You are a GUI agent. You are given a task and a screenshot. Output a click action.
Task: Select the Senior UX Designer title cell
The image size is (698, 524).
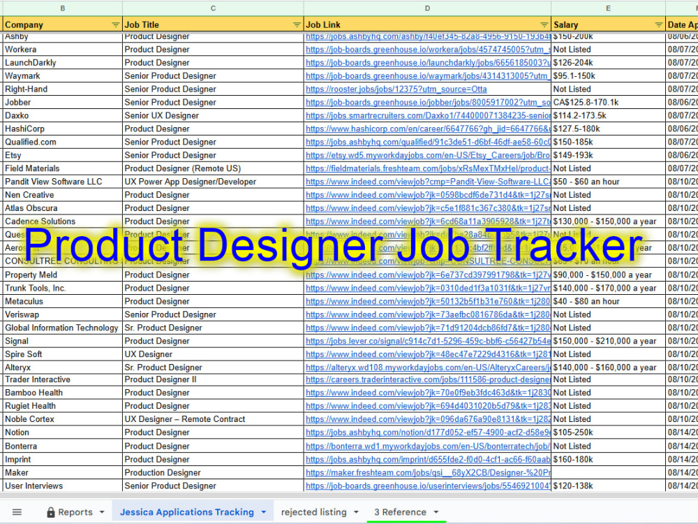pos(213,115)
